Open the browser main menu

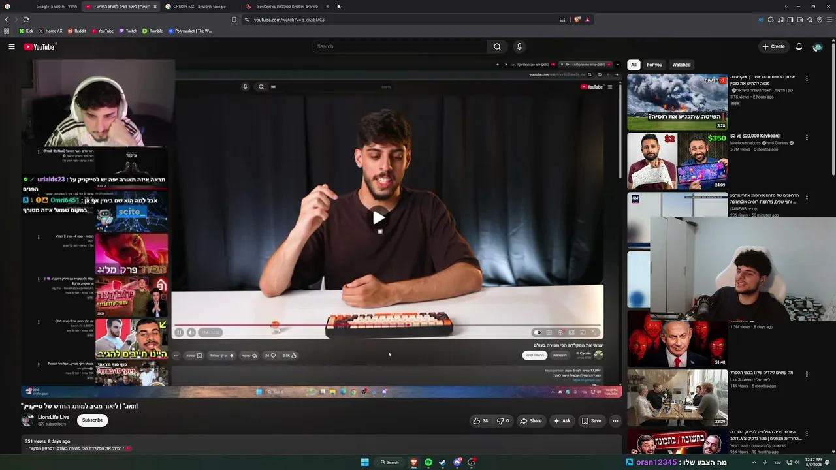[829, 20]
